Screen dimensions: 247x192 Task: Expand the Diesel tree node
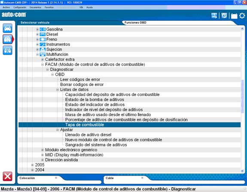[37, 34]
